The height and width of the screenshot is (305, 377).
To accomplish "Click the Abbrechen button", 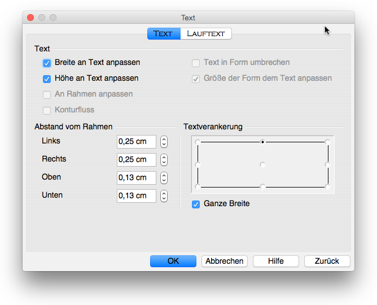I will point(224,261).
